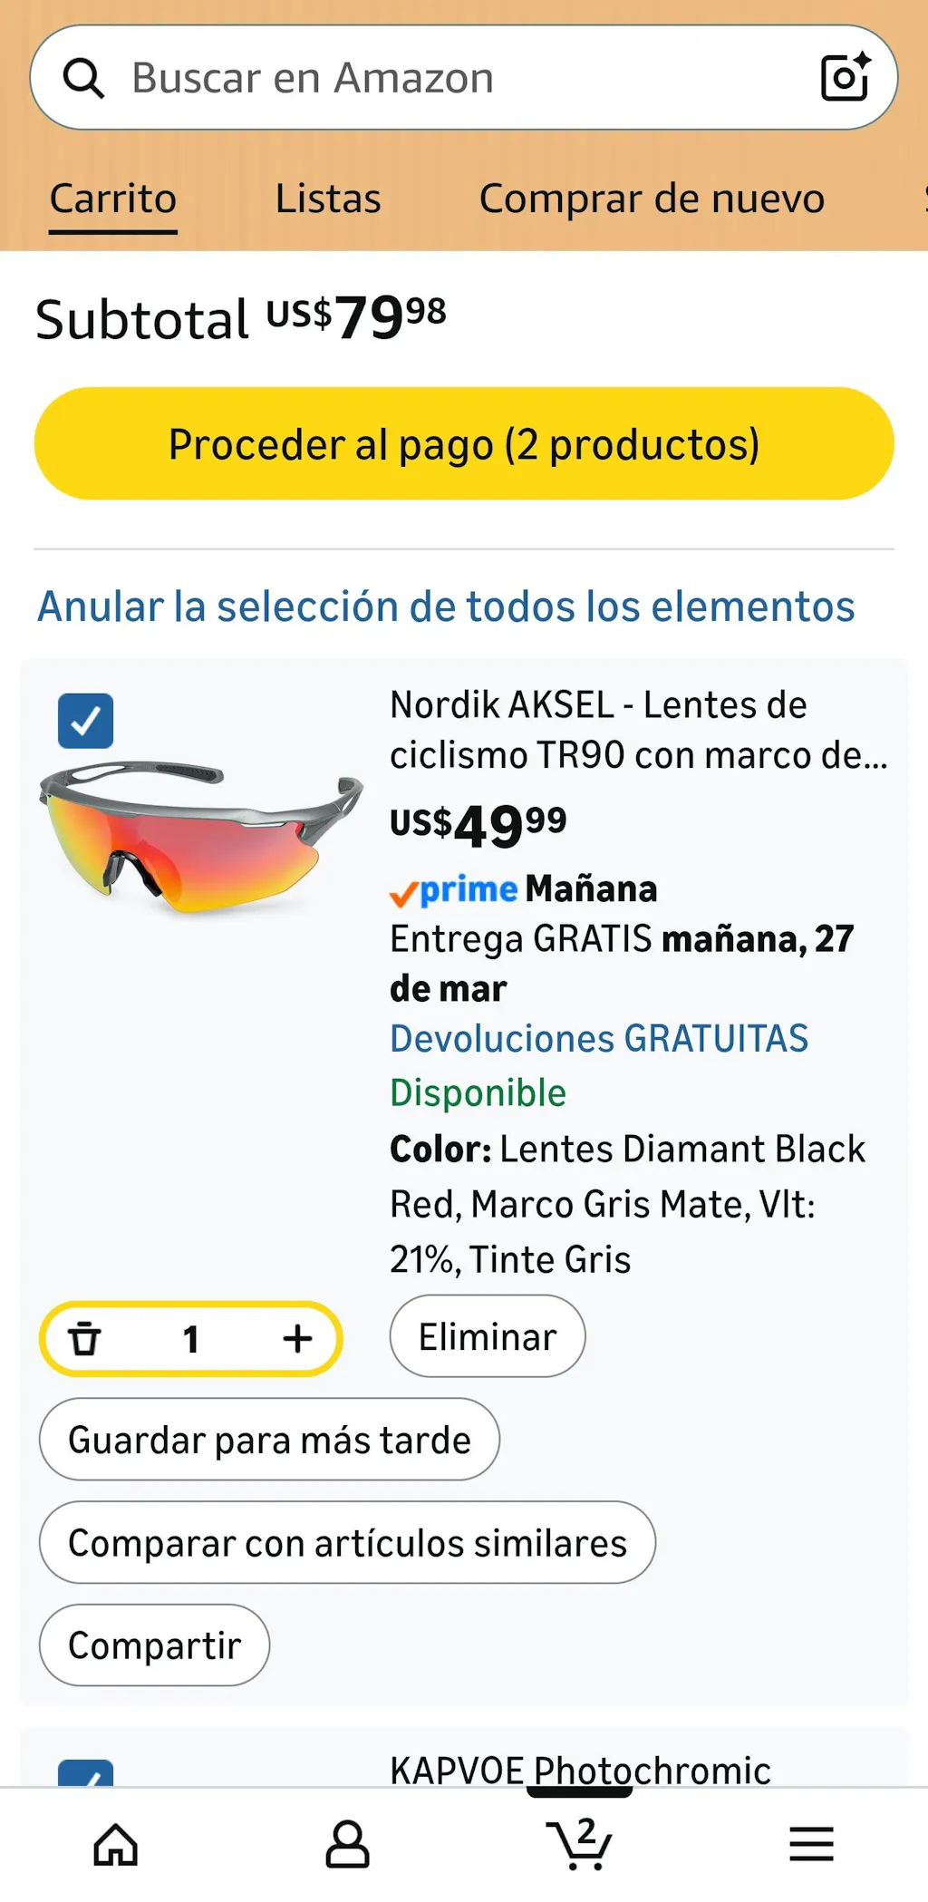Focus the Buscar en Amazon field
Screen dimensions: 928x1902
click(453, 78)
